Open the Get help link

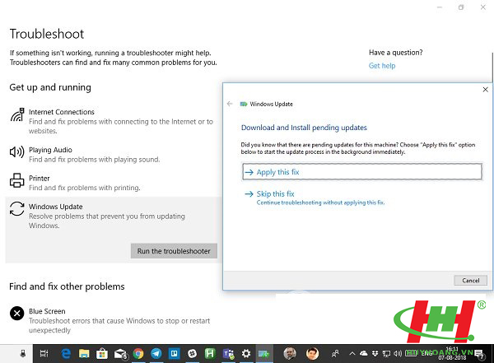(382, 66)
